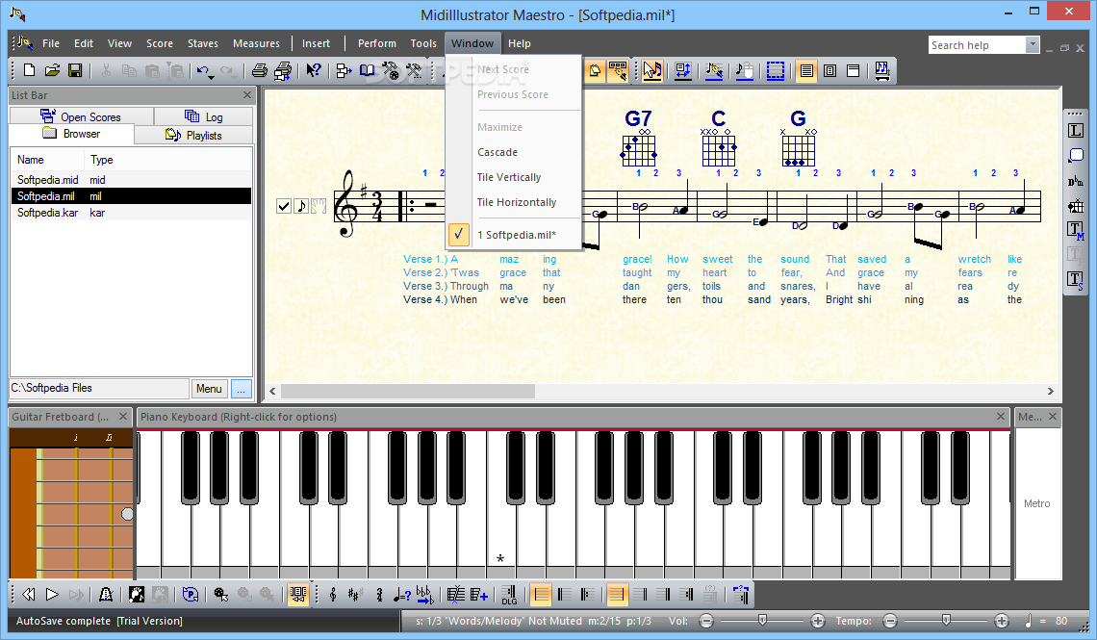Click the DLG icon in bottom toolbar
The width and height of the screenshot is (1097, 640).
pyautogui.click(x=509, y=595)
